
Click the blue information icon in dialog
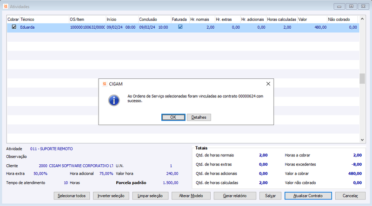(114, 100)
